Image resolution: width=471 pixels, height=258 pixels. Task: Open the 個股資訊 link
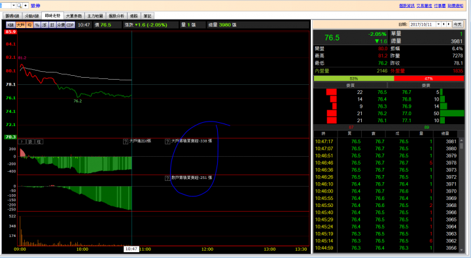coord(407,6)
